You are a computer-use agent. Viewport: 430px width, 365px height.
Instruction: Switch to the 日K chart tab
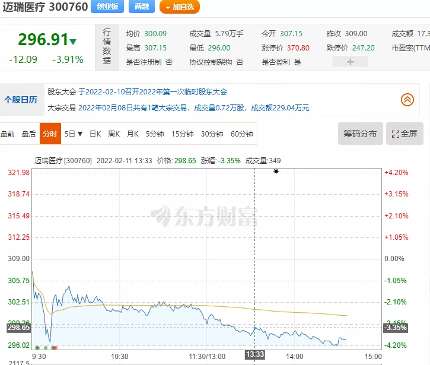click(x=95, y=134)
